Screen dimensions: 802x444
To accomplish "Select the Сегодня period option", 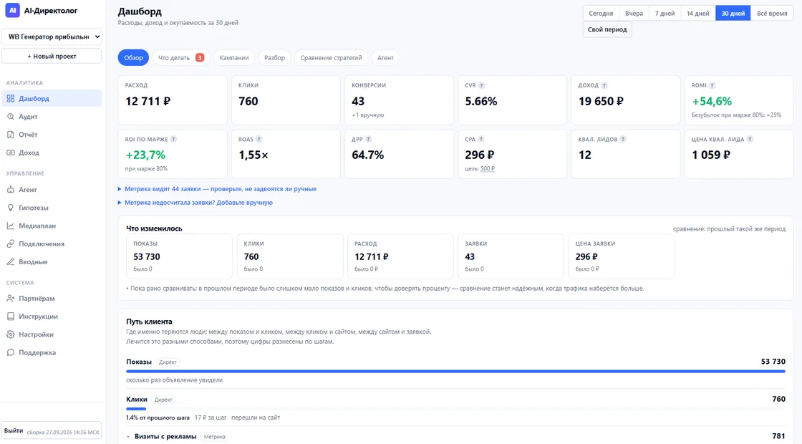I will point(601,14).
